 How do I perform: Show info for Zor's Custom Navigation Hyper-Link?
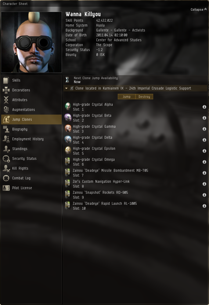point(204,184)
